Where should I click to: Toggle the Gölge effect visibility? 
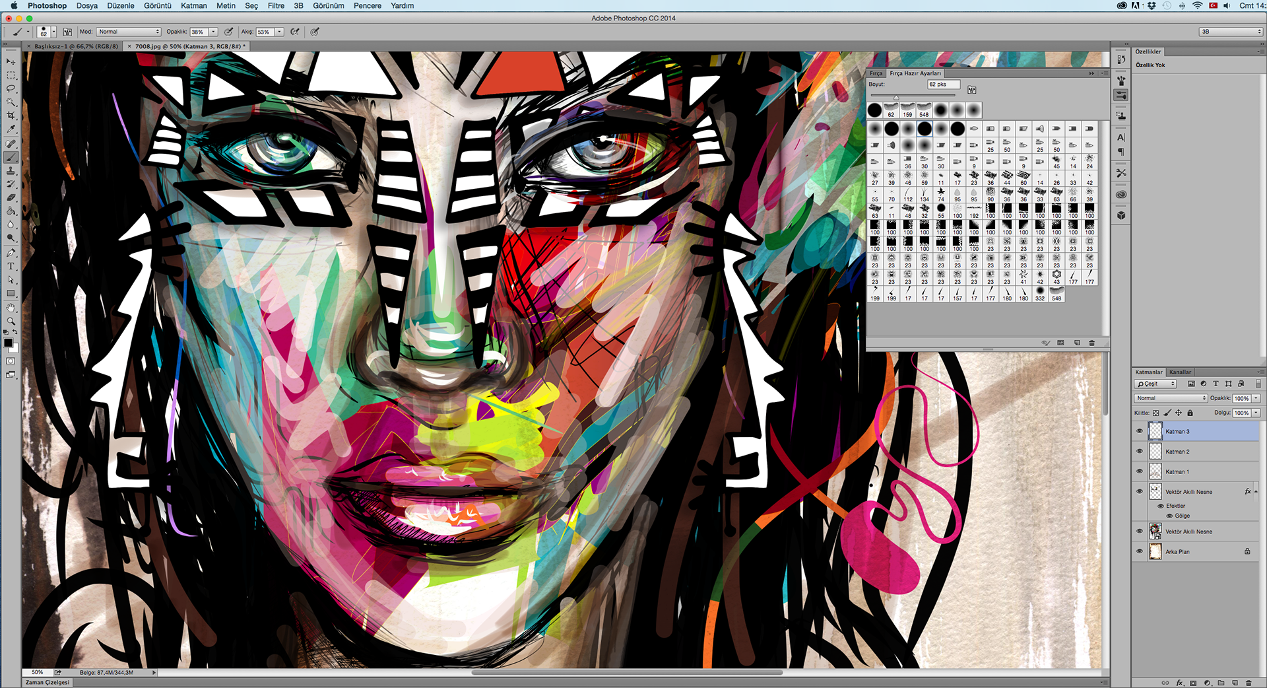click(x=1169, y=516)
